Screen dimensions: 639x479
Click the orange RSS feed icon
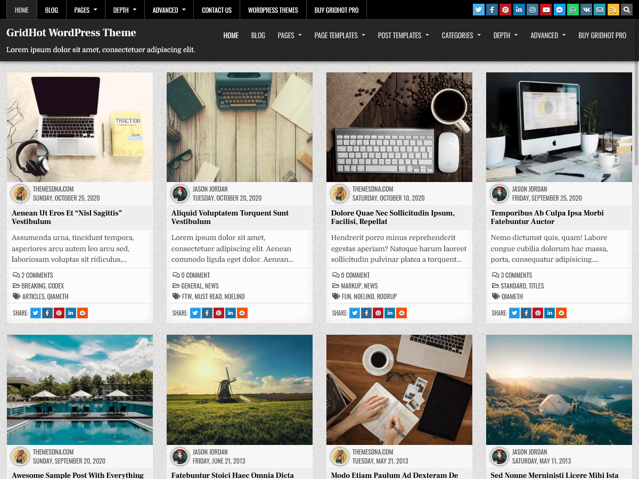[x=613, y=9]
